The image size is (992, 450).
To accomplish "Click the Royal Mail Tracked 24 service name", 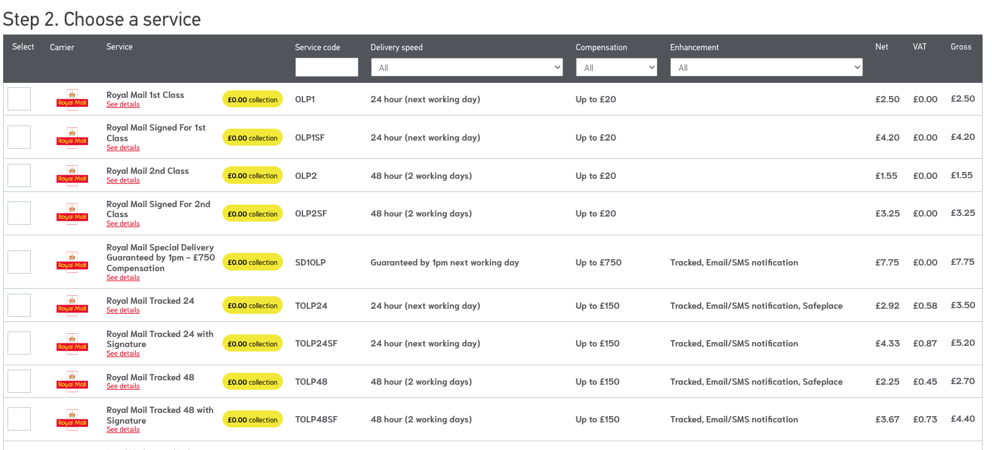I will click(x=150, y=301).
